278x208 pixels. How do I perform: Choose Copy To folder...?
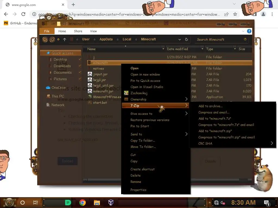click(143, 141)
